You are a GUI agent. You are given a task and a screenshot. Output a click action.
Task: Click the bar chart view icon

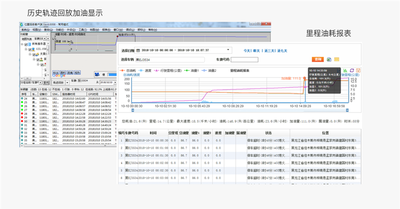345,70
